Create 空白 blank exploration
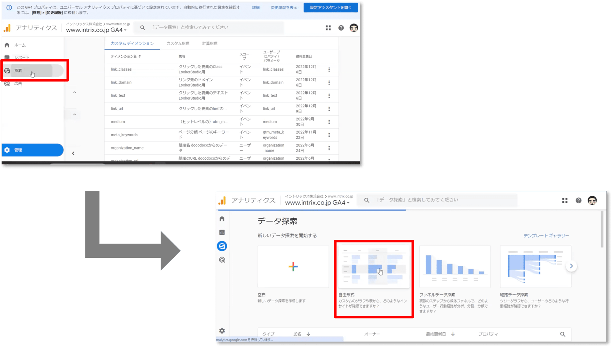612x347 pixels. point(293,267)
